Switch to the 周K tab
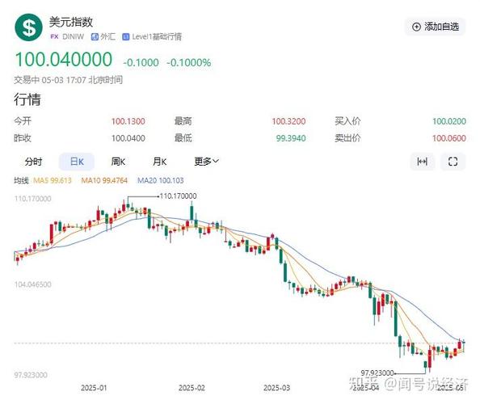Screen dimensions: 480x404 point(118,162)
